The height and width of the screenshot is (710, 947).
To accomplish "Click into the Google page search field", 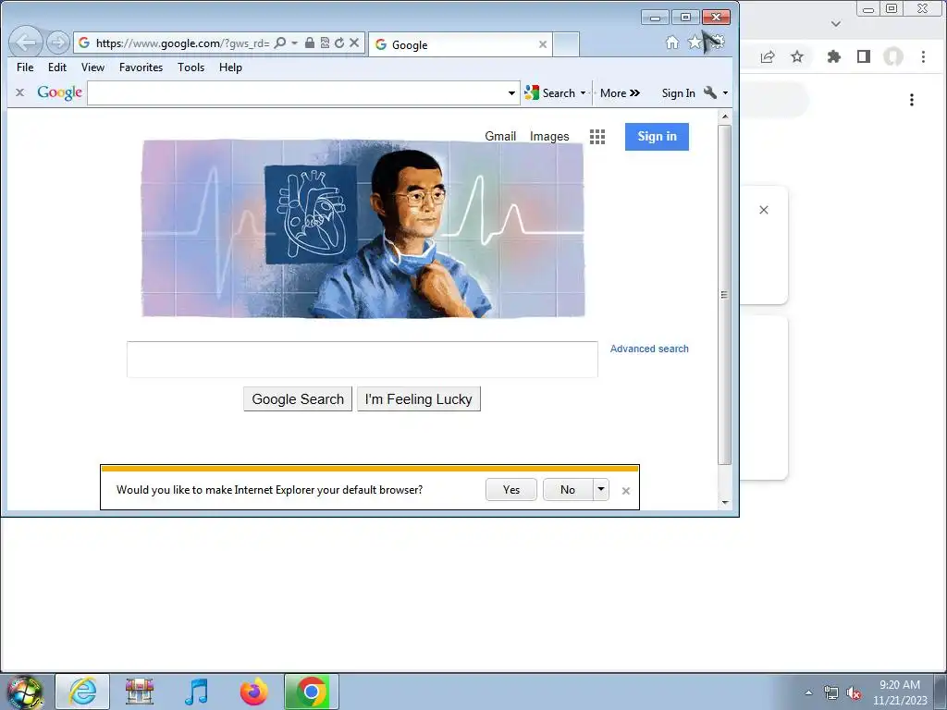I will click(x=363, y=360).
